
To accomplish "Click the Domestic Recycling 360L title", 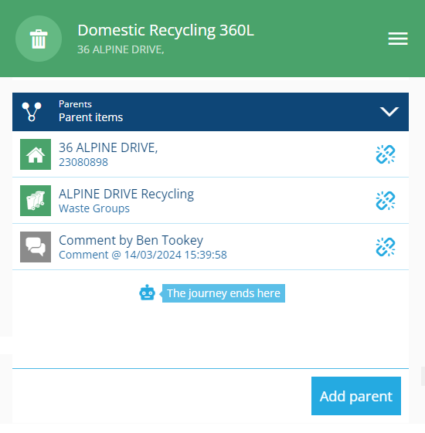I will click(x=165, y=30).
